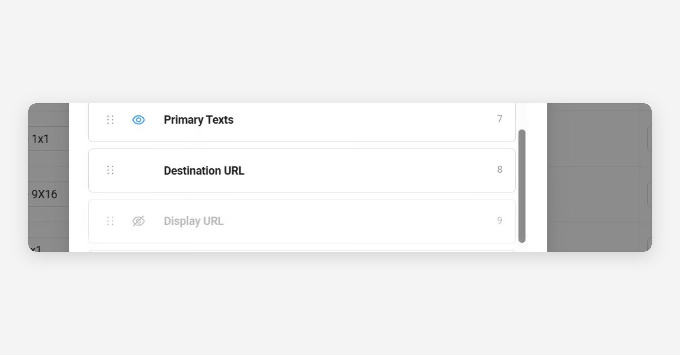Click the scrollbar track above the thumb
680x355 pixels.
[x=522, y=116]
